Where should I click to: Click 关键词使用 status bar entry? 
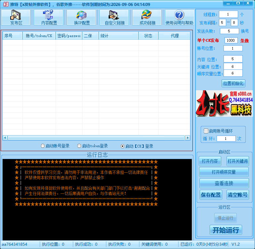click(x=155, y=244)
